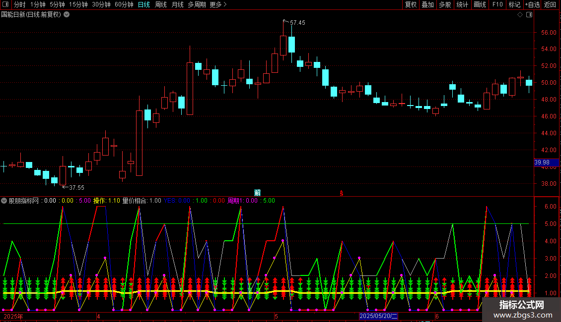Click the red $ marker on the chart
The height and width of the screenshot is (322, 561).
click(341, 193)
